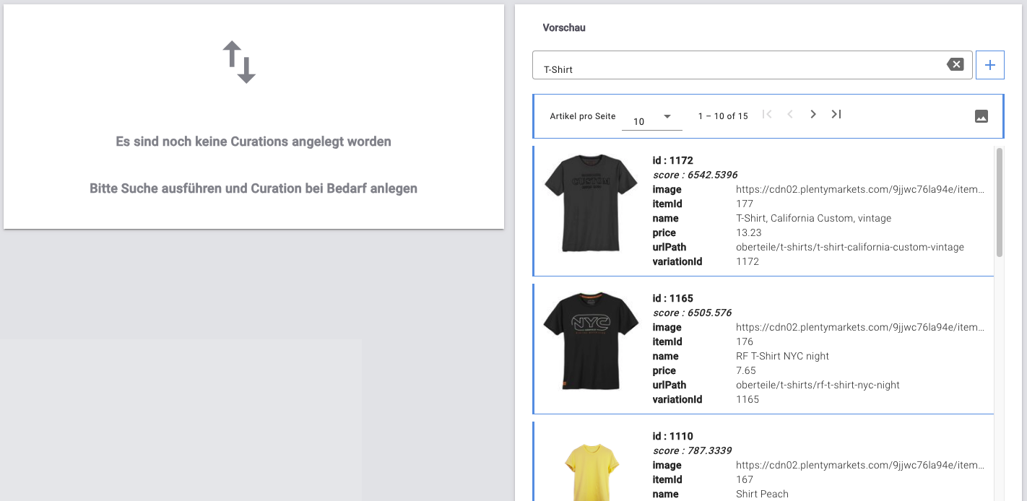
Task: Select the NYC night T-shirt thumbnail
Action: [590, 341]
